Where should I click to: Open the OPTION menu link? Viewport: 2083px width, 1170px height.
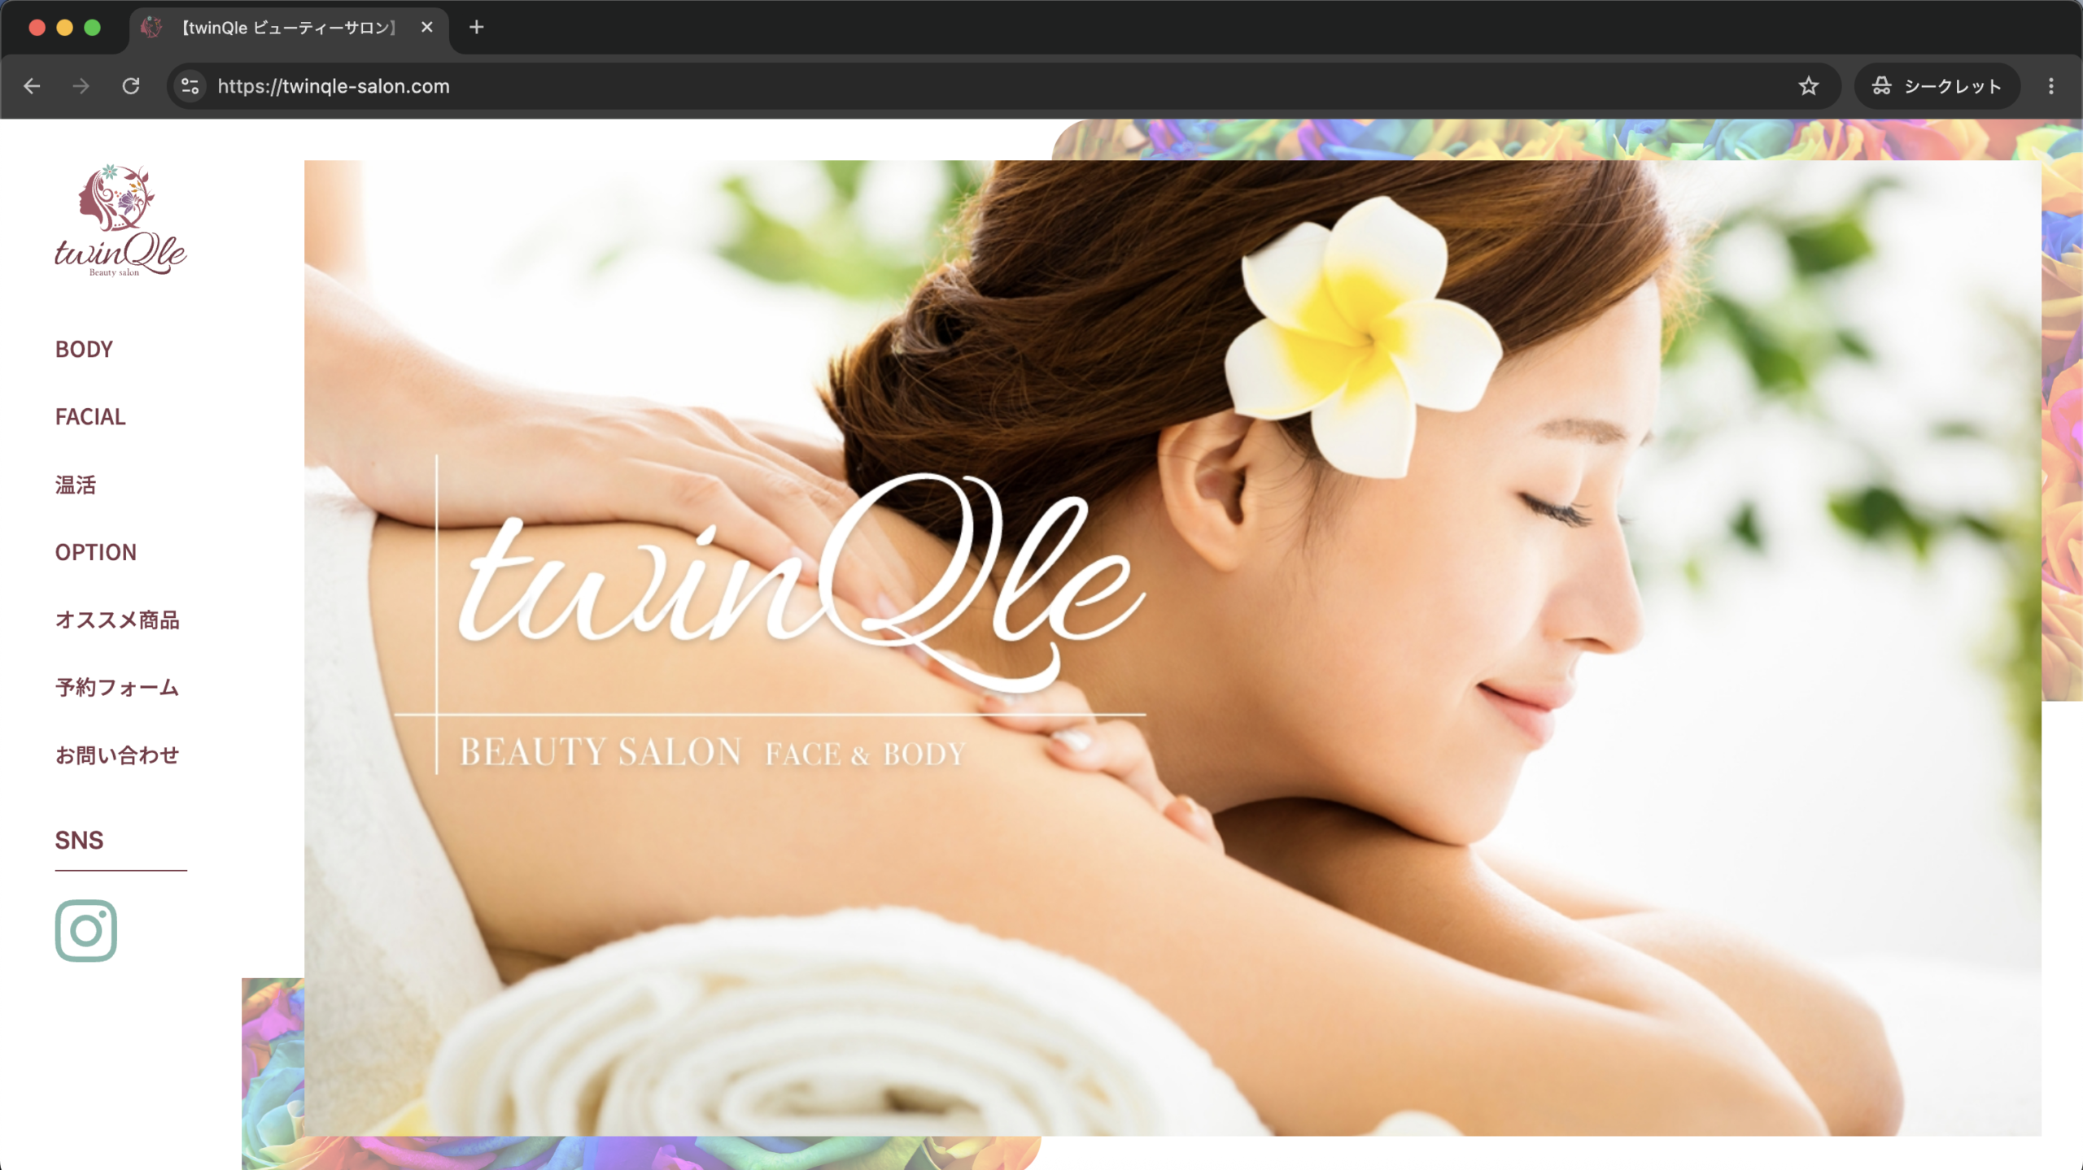point(96,552)
